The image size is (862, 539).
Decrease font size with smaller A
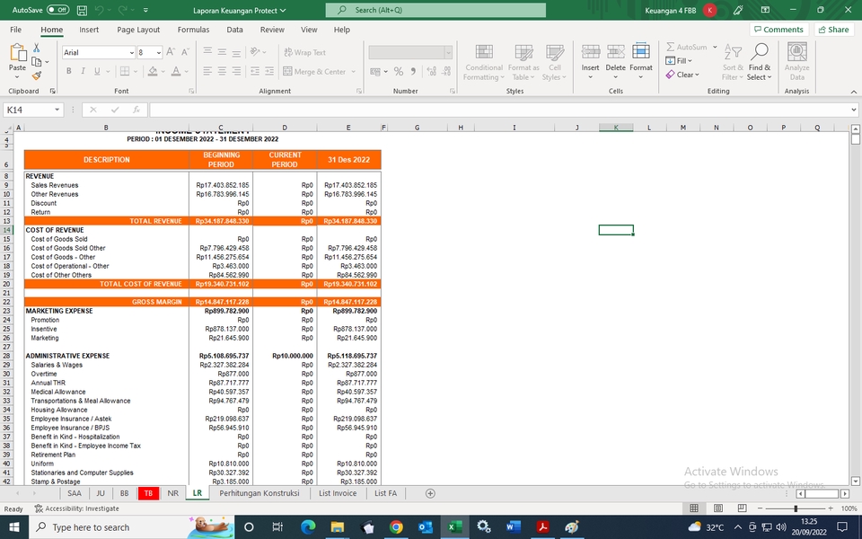pos(185,52)
